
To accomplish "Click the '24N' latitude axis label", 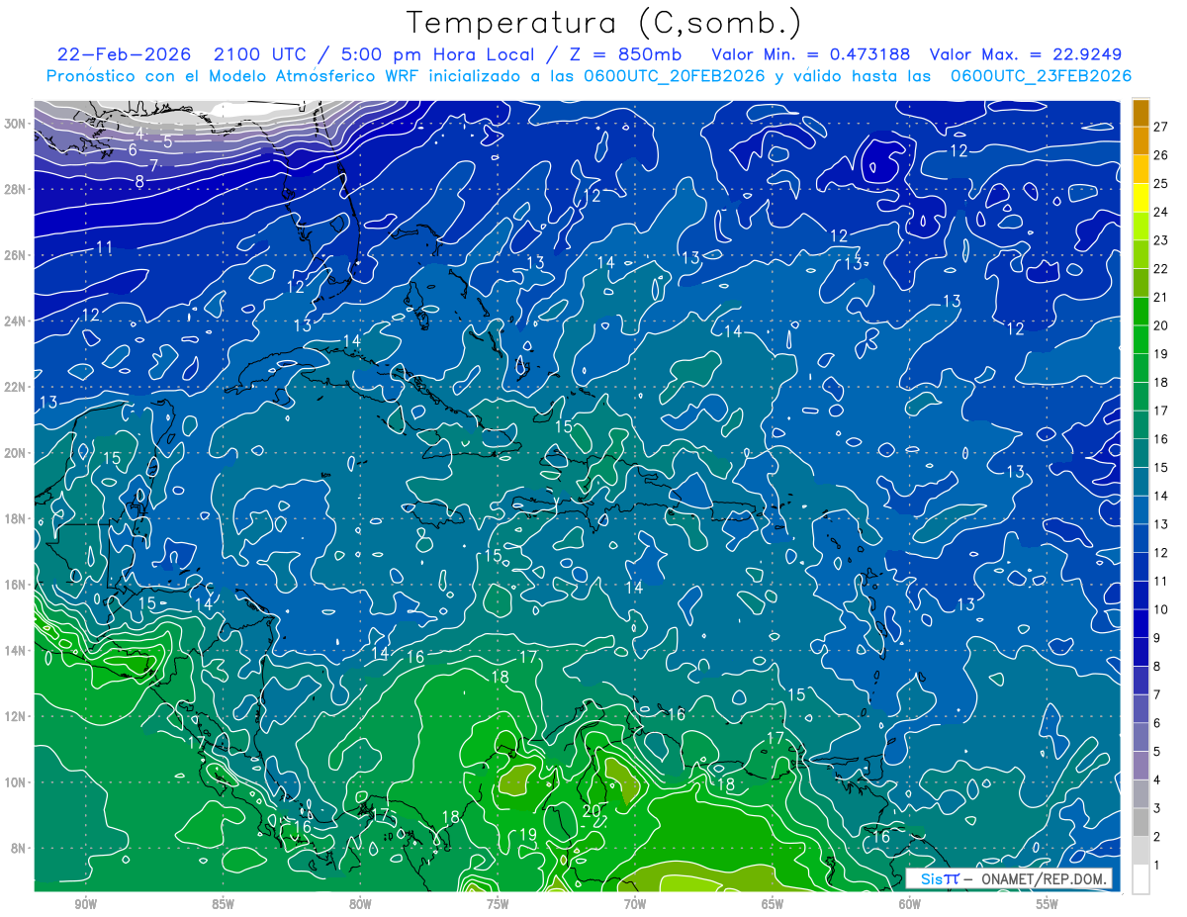I will coord(16,321).
